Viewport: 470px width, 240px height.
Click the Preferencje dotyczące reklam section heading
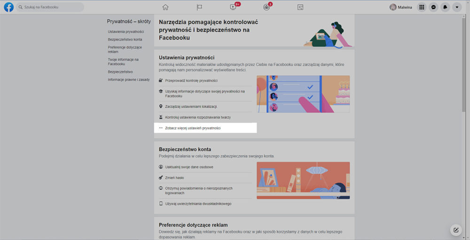point(193,225)
